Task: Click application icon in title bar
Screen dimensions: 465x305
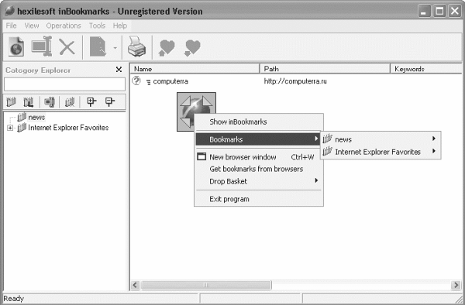Action: (9, 12)
